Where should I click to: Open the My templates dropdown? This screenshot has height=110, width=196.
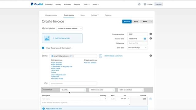pyautogui.click(x=70, y=28)
